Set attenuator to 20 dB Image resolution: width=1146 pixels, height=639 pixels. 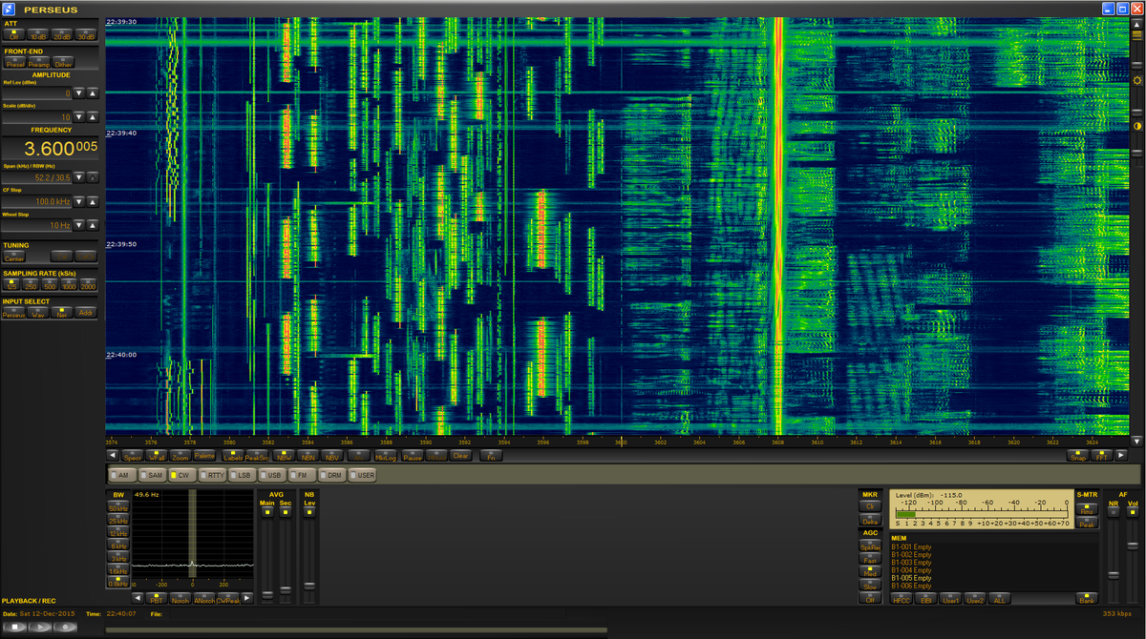[x=62, y=34]
